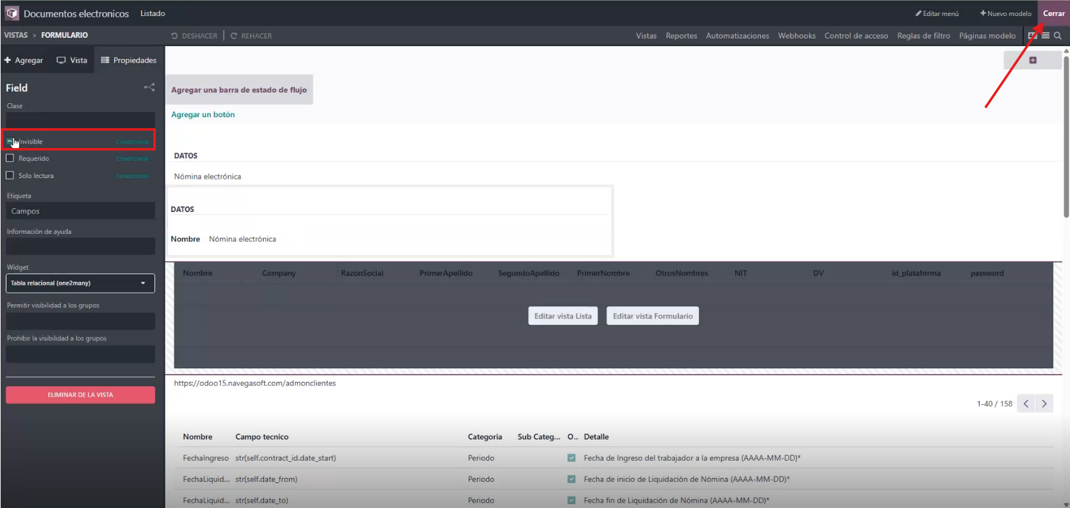Open the Permitir visibilidad a los grupos selector
This screenshot has height=508, width=1070.
[80, 321]
